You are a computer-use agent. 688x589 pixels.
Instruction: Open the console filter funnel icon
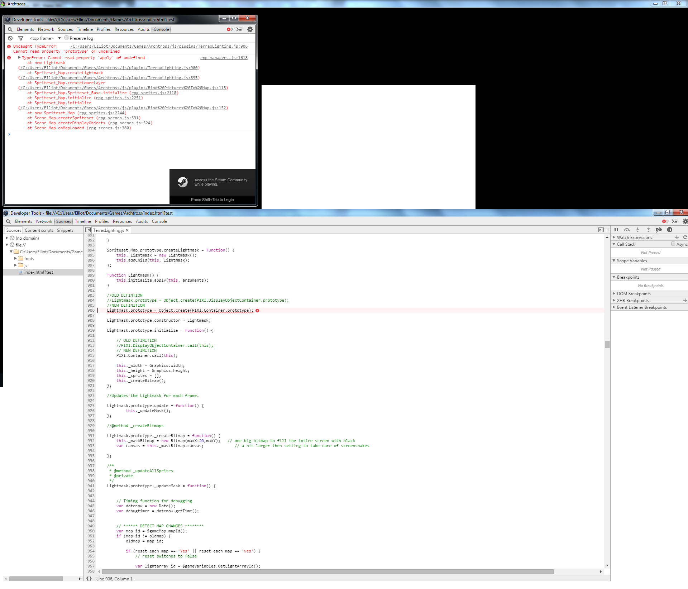click(x=21, y=38)
